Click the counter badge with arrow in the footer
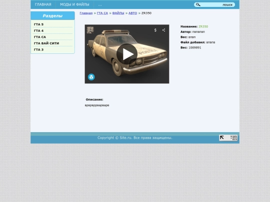The image size is (270, 202). 228,138
